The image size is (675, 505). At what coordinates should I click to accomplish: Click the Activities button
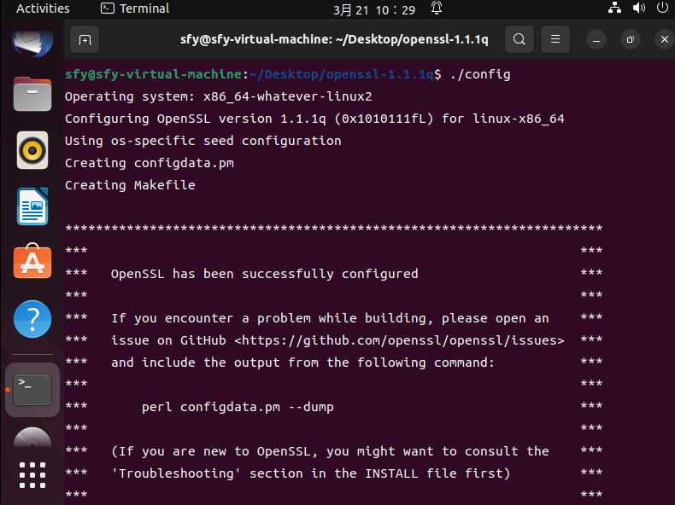point(43,9)
